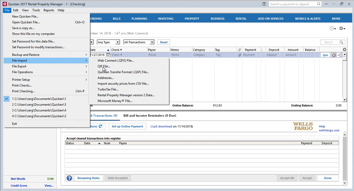Click the register search magnifier icon

coord(341,42)
